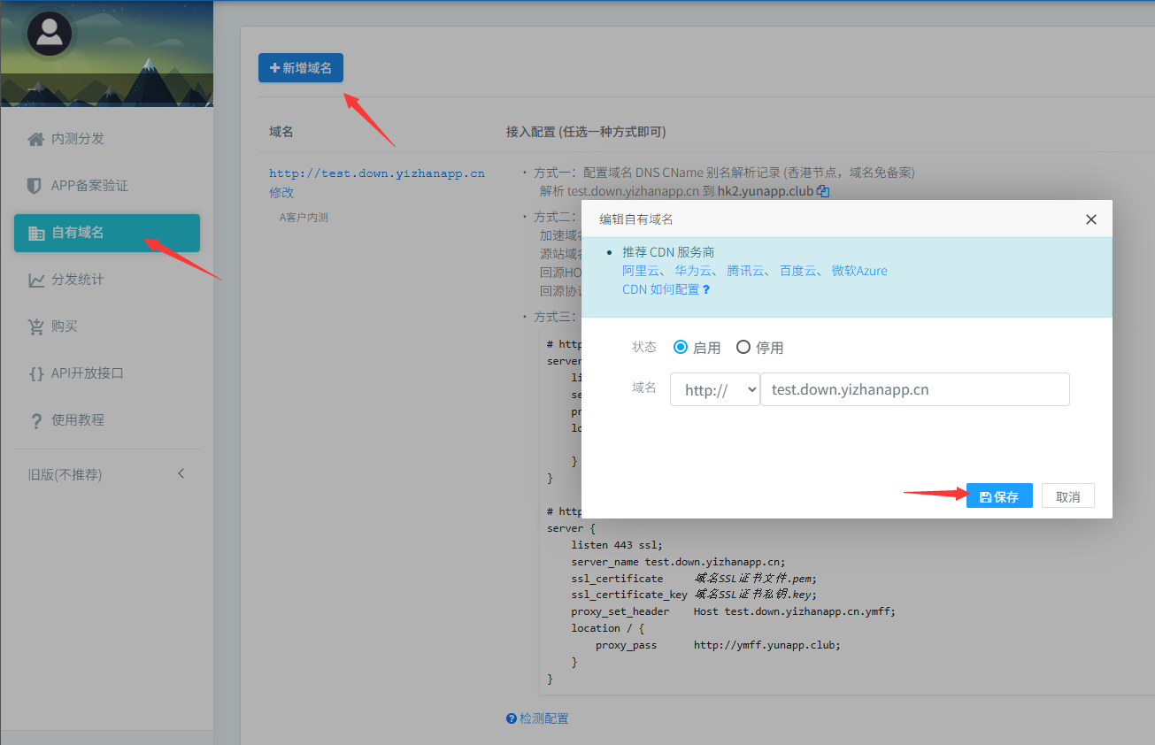1155x745 pixels.
Task: Click the copy icon beside hk2.yunapp.club
Action: click(823, 190)
